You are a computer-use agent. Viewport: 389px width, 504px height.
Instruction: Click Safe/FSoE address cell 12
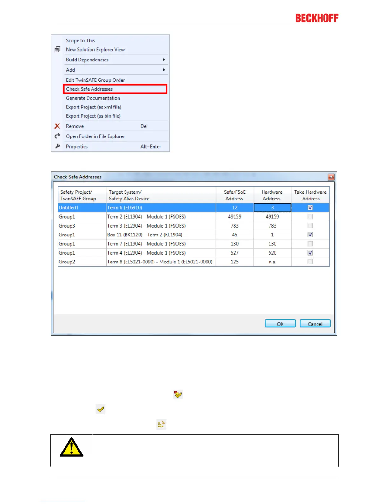coord(235,207)
